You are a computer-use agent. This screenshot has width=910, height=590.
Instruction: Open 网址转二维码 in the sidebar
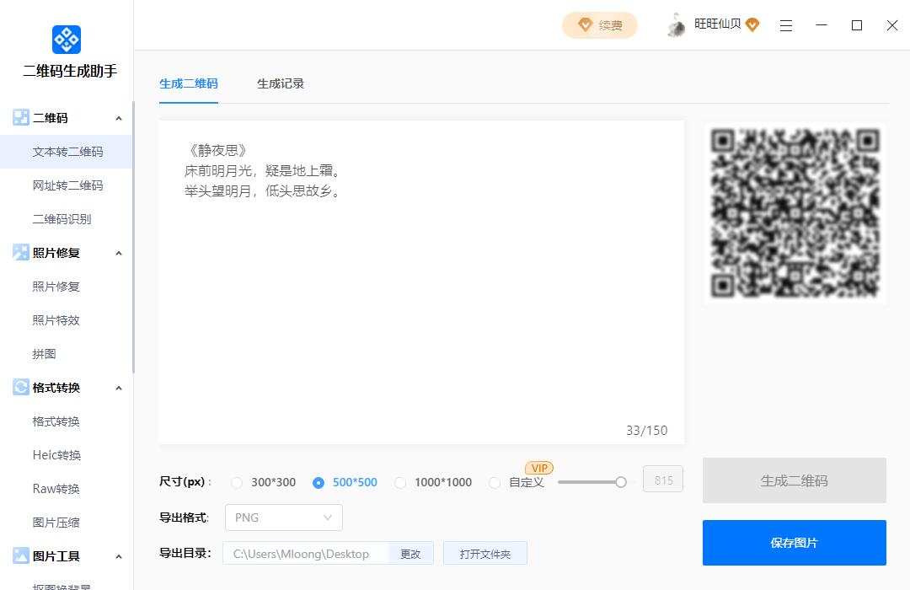67,185
